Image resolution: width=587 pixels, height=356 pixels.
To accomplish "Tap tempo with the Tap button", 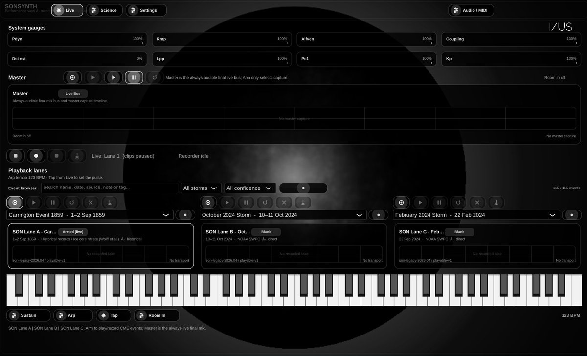I will 113,315.
